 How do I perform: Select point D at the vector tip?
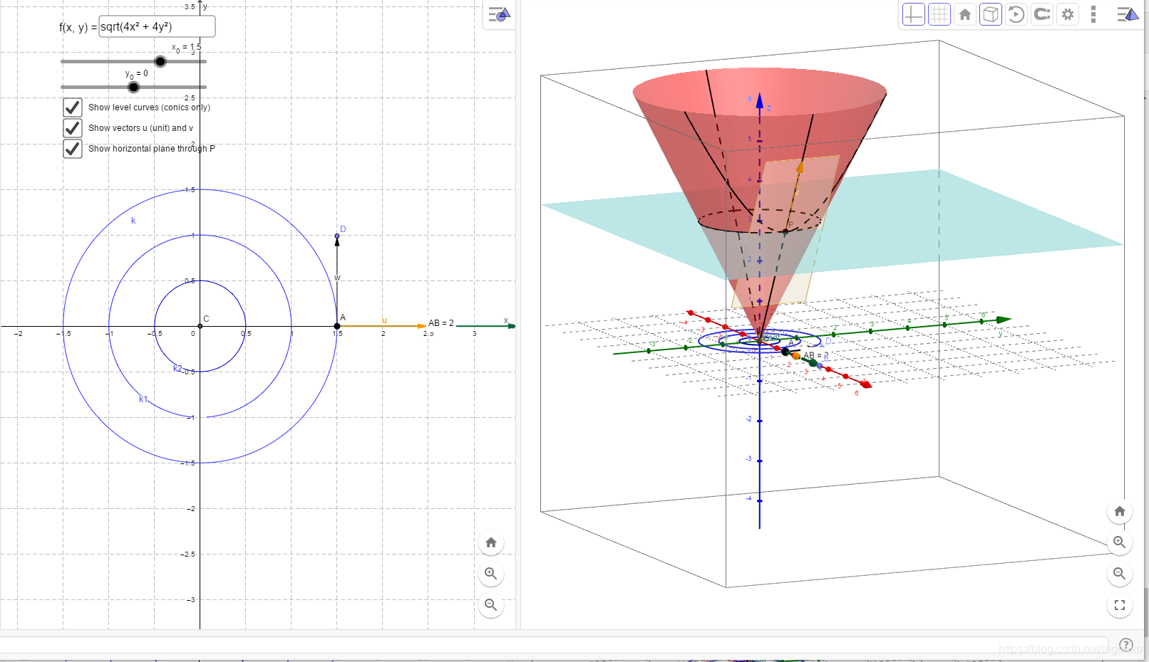tap(337, 236)
